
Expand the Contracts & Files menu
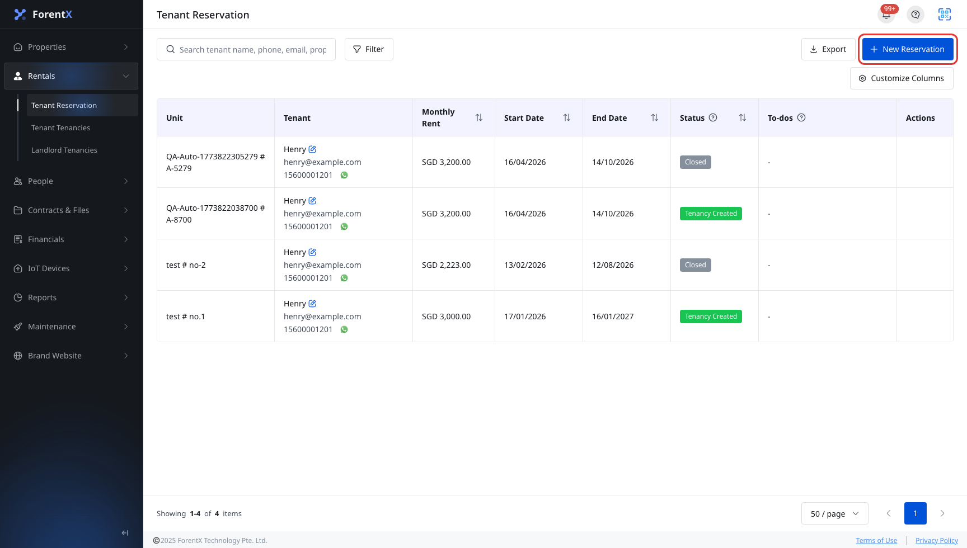[71, 210]
